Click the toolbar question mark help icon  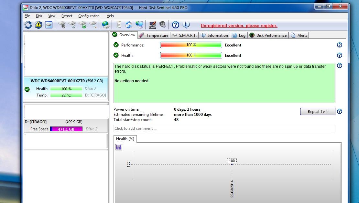point(175,25)
